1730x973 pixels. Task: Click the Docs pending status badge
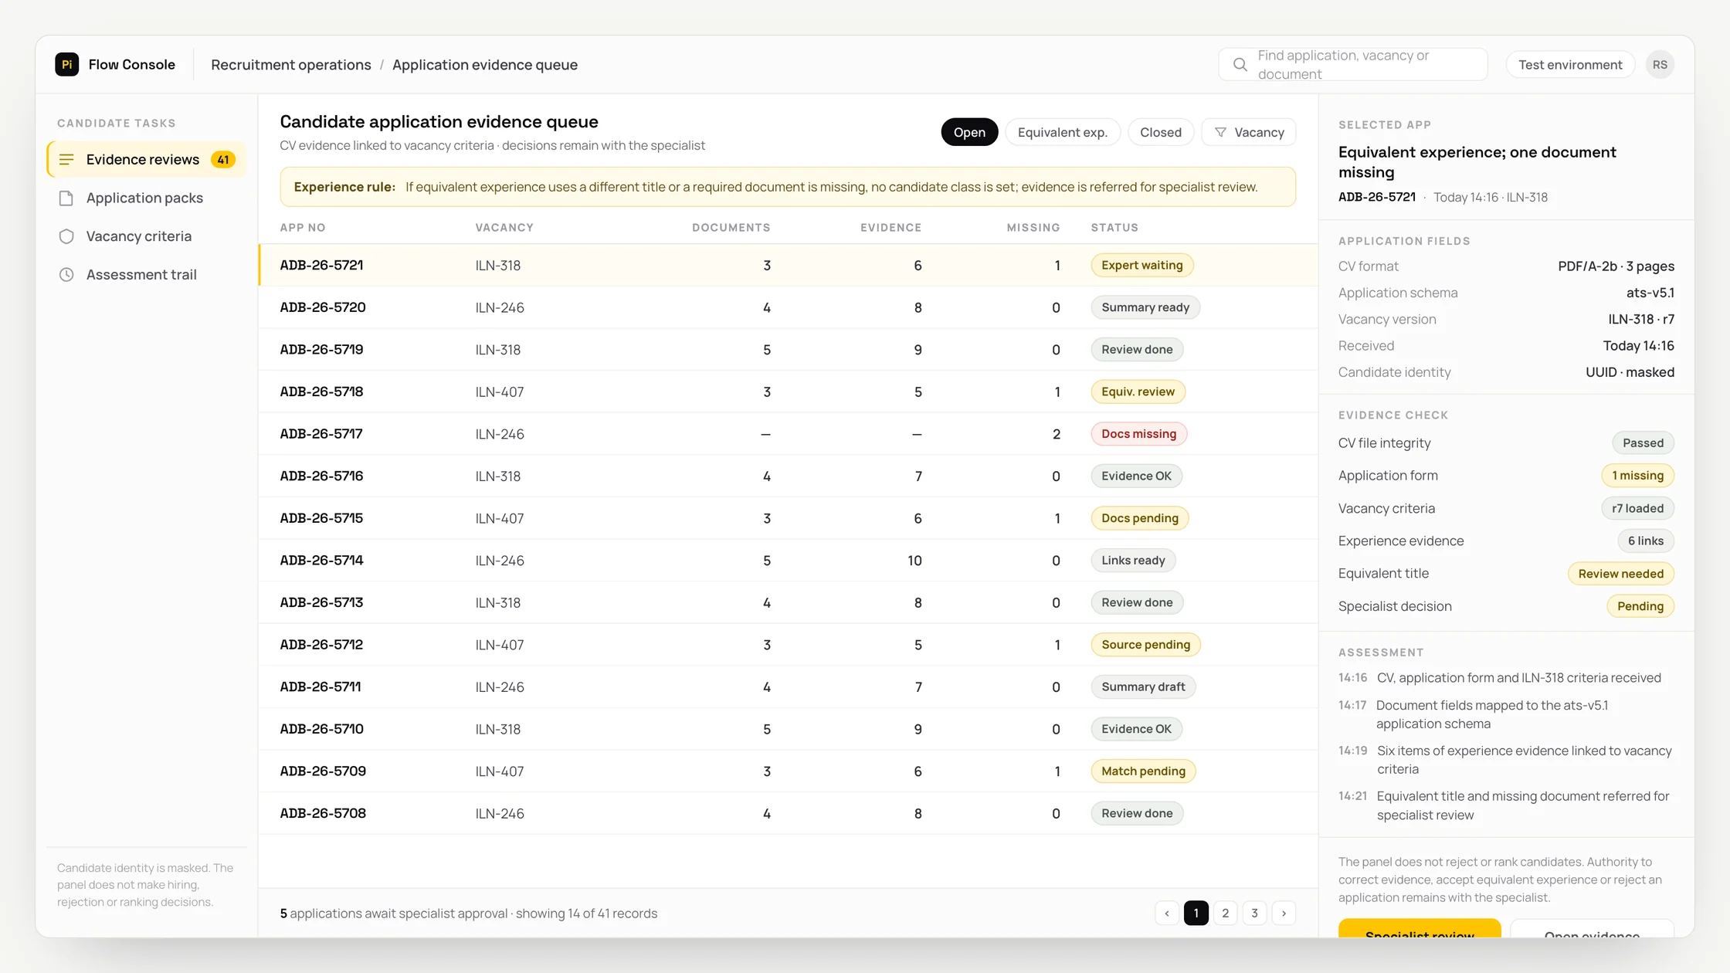pos(1140,518)
